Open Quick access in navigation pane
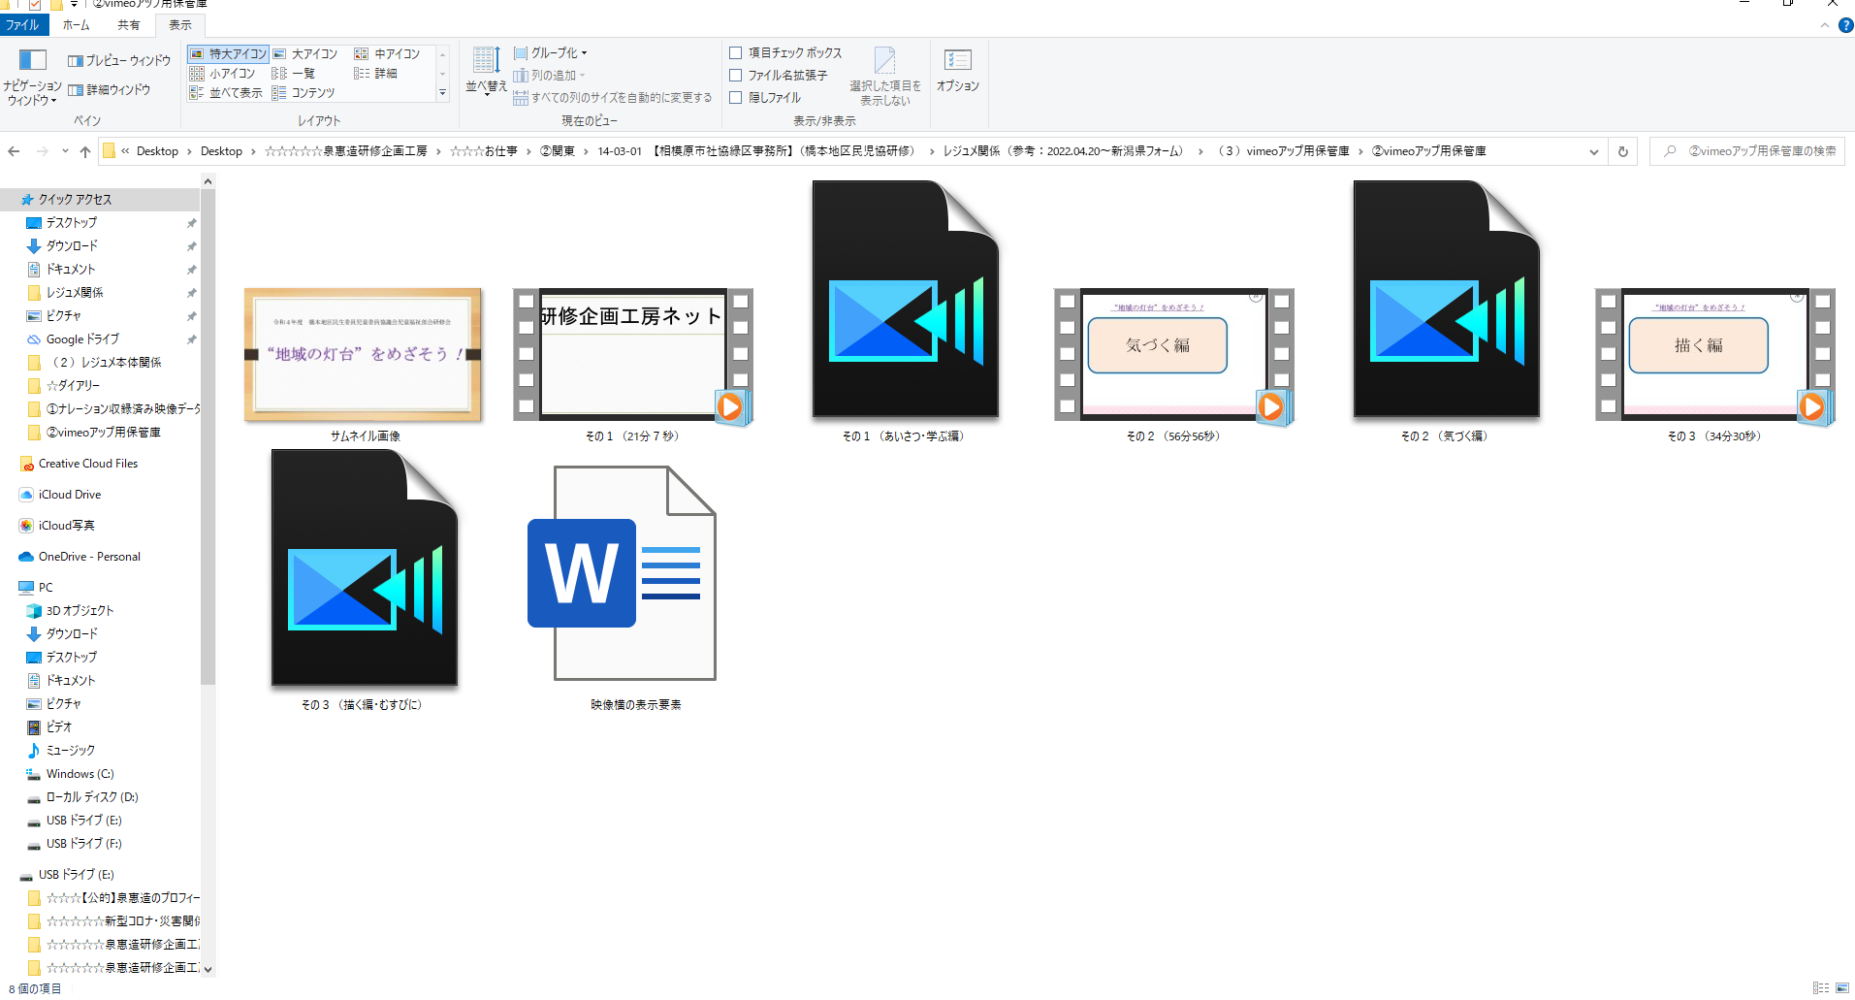 (x=75, y=199)
